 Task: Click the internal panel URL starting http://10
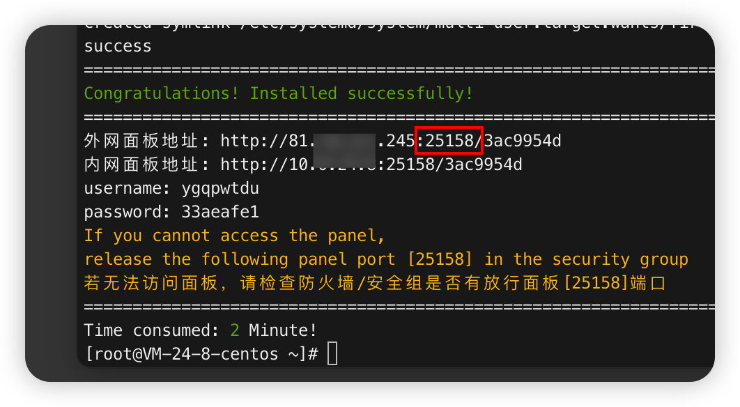(371, 164)
